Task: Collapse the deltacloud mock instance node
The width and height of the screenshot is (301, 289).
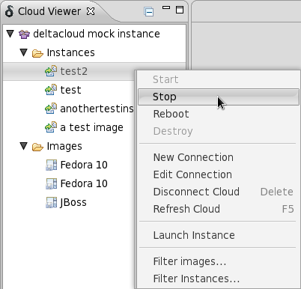Action: click(x=10, y=34)
